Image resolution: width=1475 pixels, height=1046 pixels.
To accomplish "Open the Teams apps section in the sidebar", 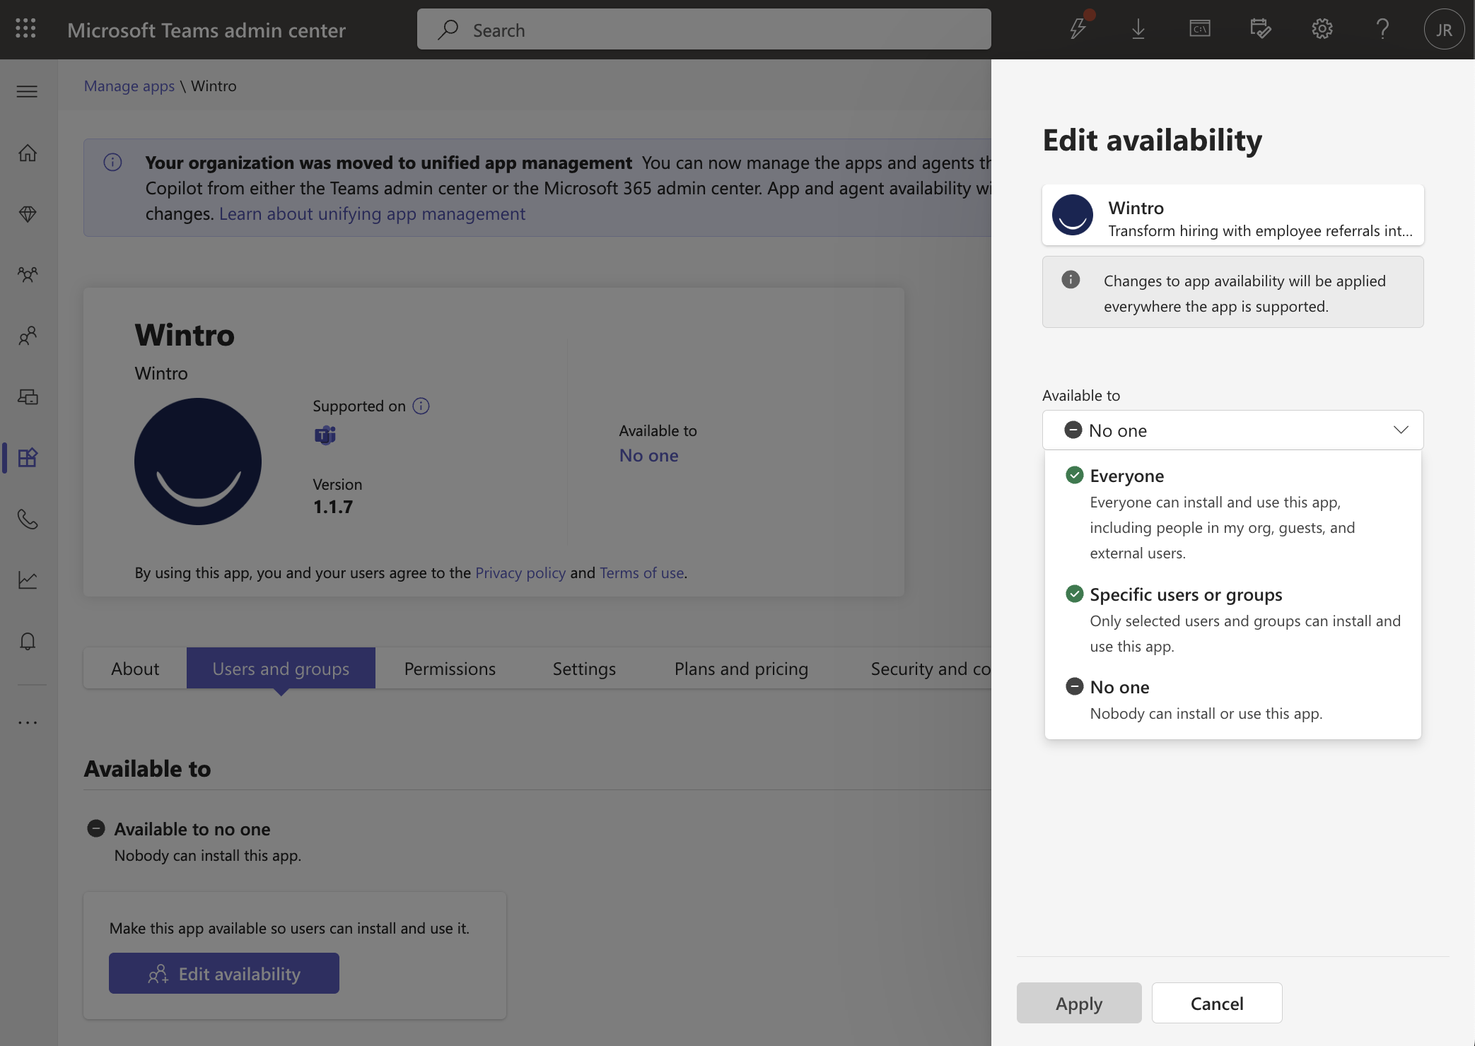I will pos(28,458).
